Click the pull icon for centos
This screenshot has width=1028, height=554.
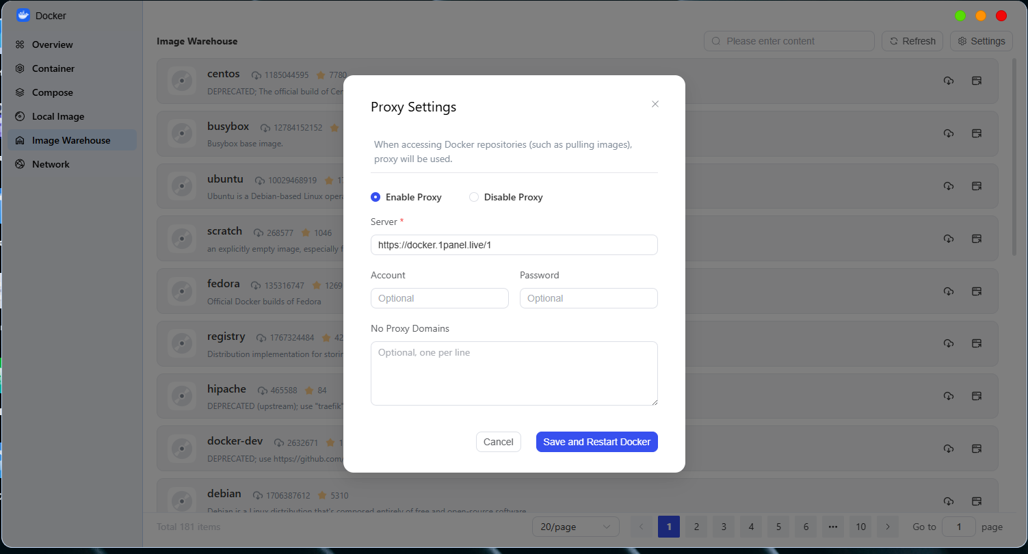click(949, 81)
